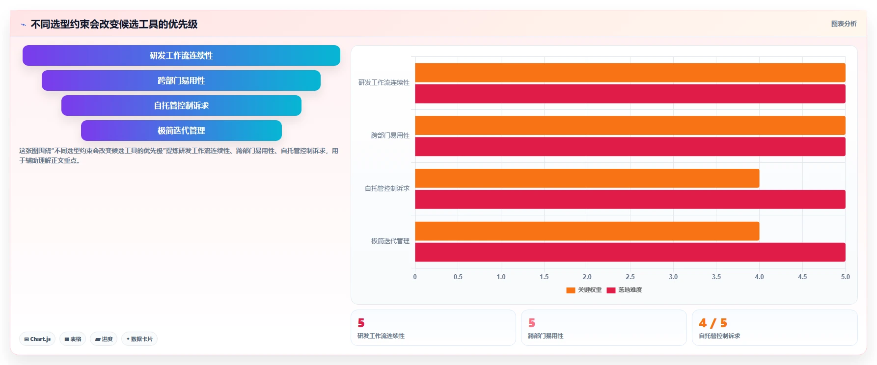Click the orange bar for 跨部门易用性
The height and width of the screenshot is (365, 877).
click(x=630, y=126)
